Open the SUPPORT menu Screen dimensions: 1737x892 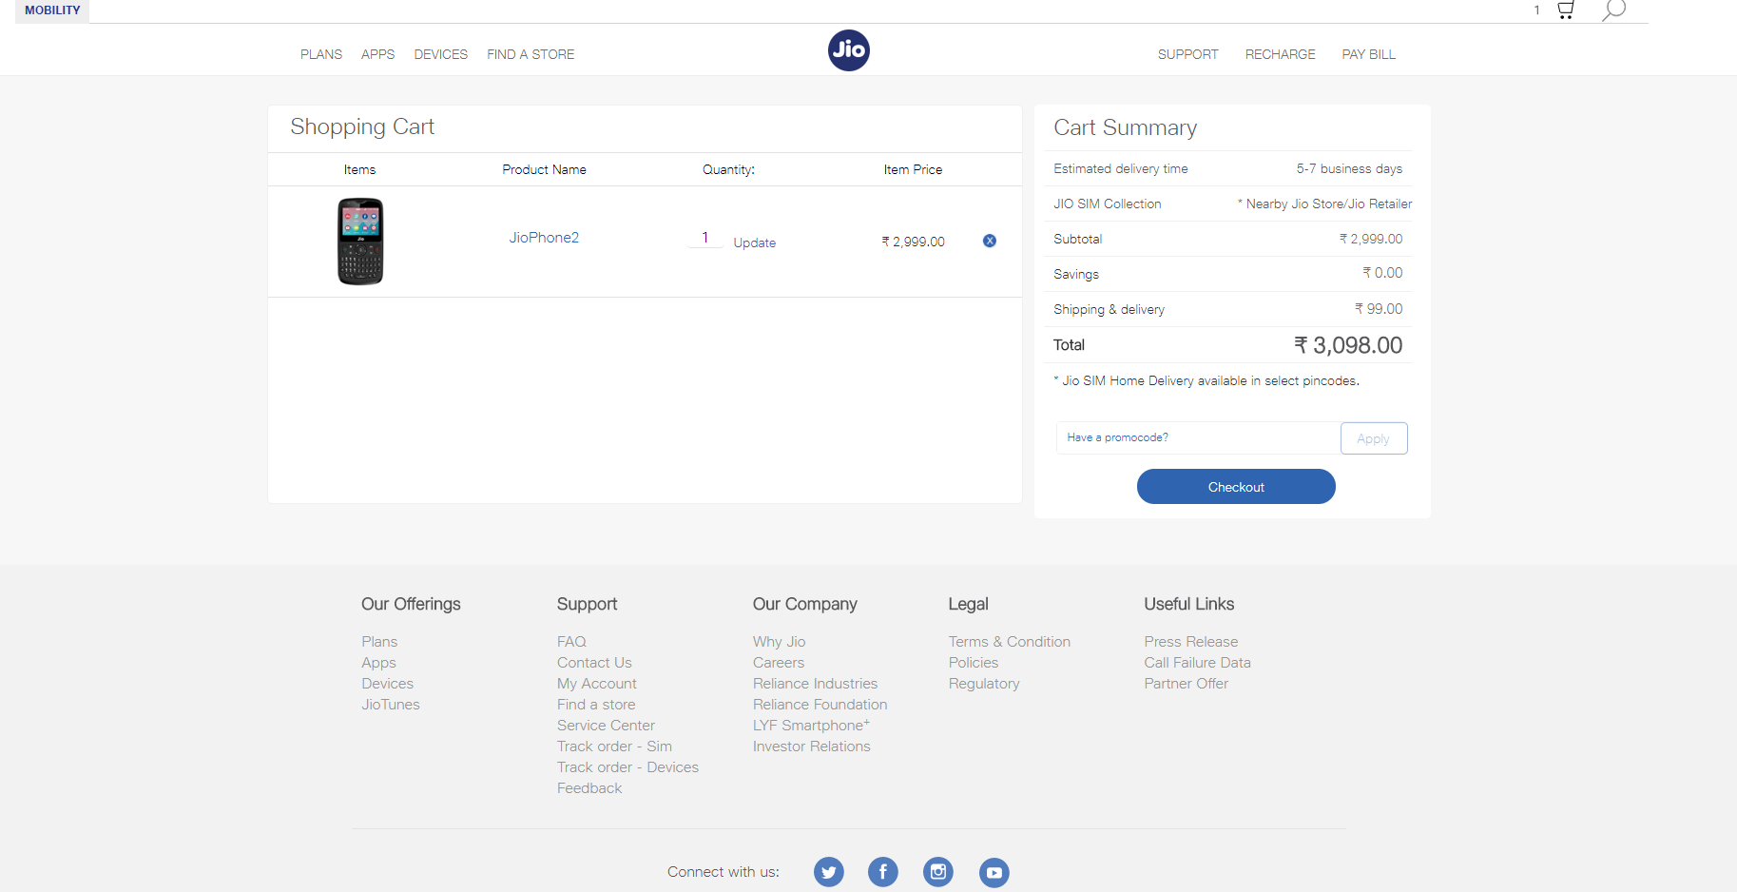pyautogui.click(x=1187, y=54)
